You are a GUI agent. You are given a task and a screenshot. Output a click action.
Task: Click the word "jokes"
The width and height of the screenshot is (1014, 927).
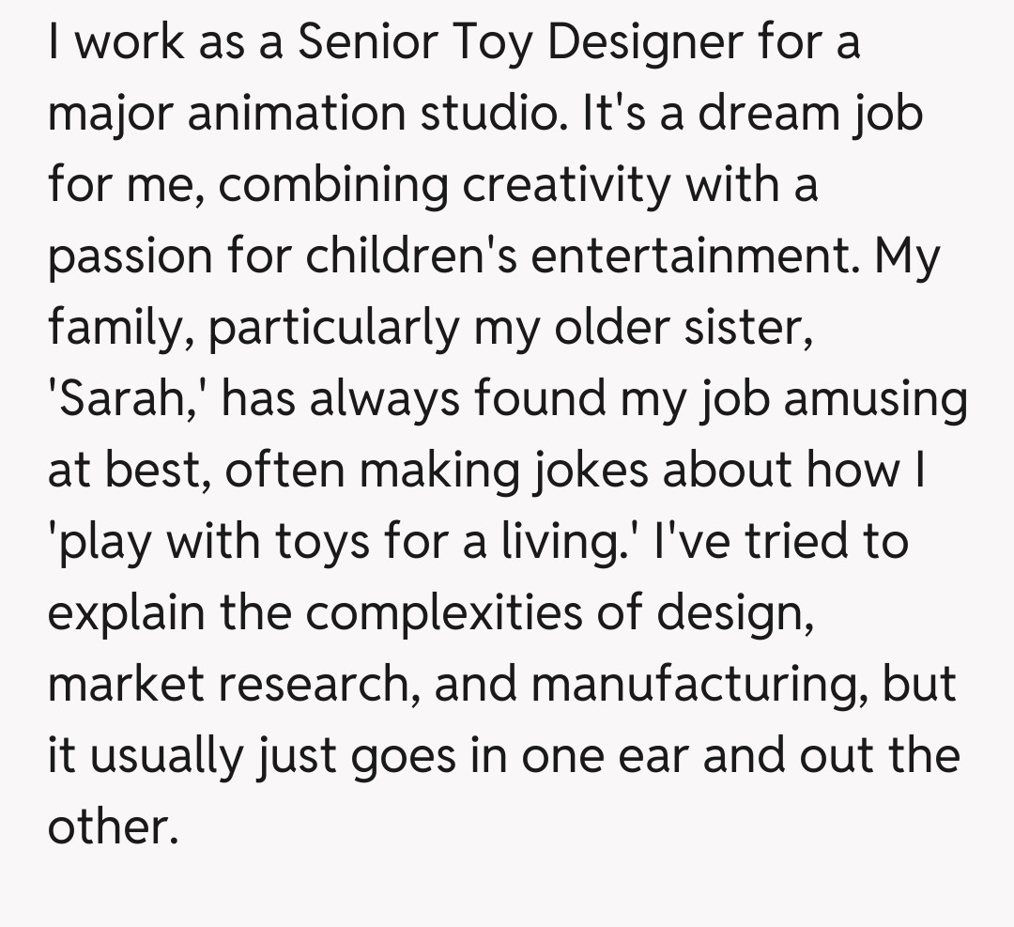pyautogui.click(x=589, y=471)
